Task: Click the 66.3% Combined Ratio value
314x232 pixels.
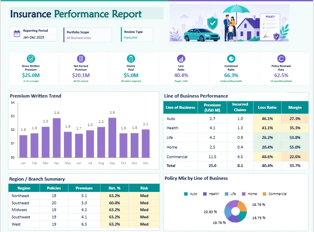Action: pos(231,75)
